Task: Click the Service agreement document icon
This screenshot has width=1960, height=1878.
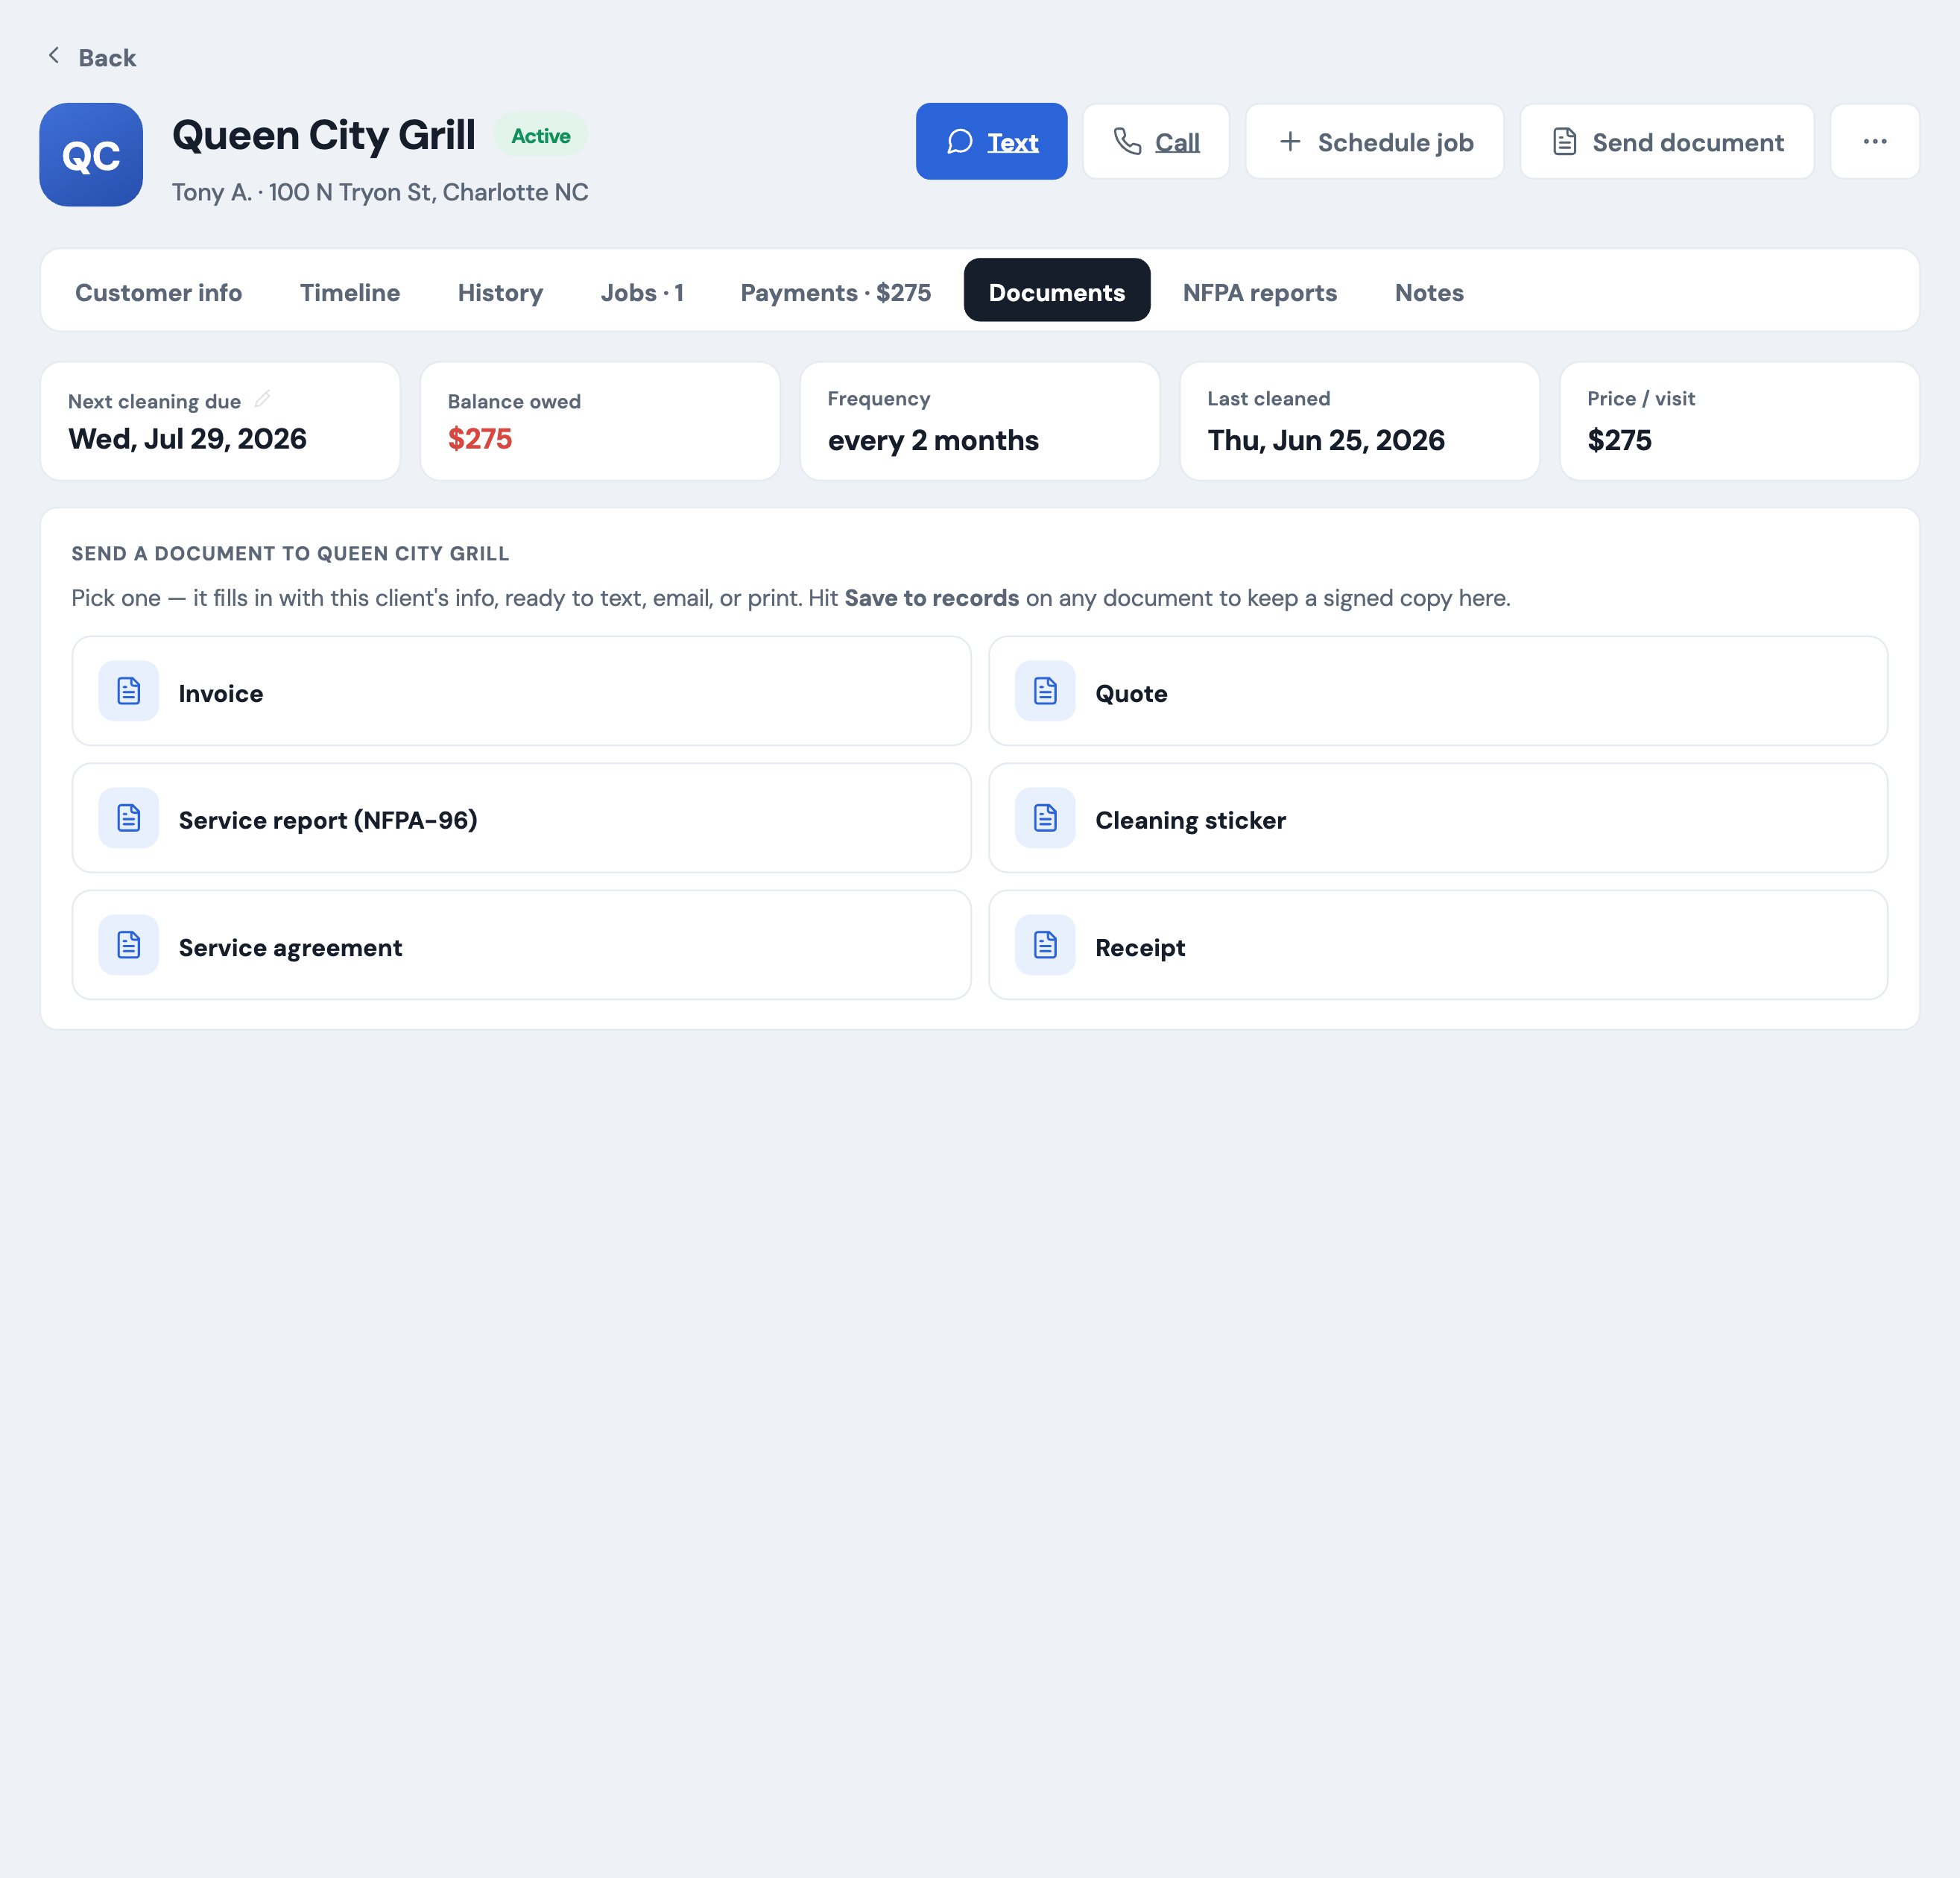Action: 129,945
